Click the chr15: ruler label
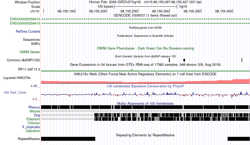The image size is (250, 145). (35, 11)
